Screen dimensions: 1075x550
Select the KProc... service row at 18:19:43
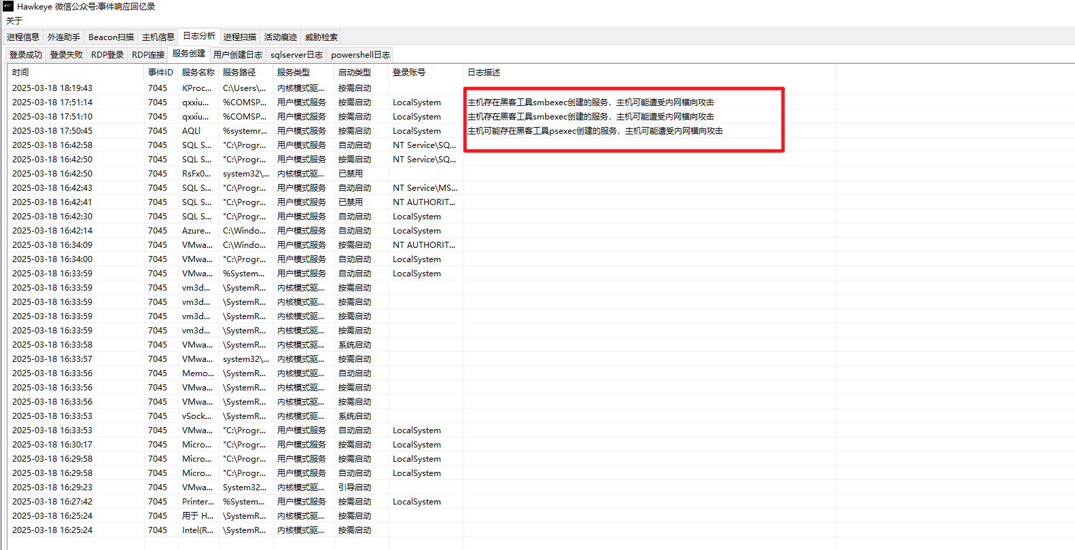tap(542, 88)
